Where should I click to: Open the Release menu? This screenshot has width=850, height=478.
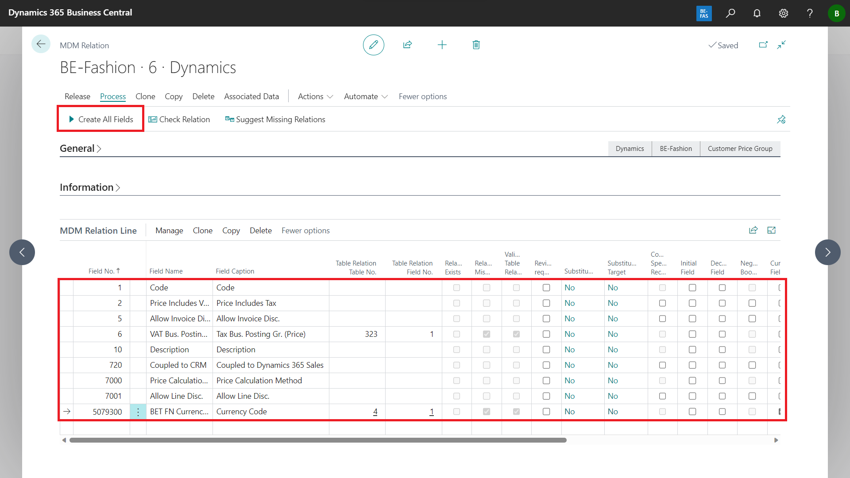[x=77, y=96]
